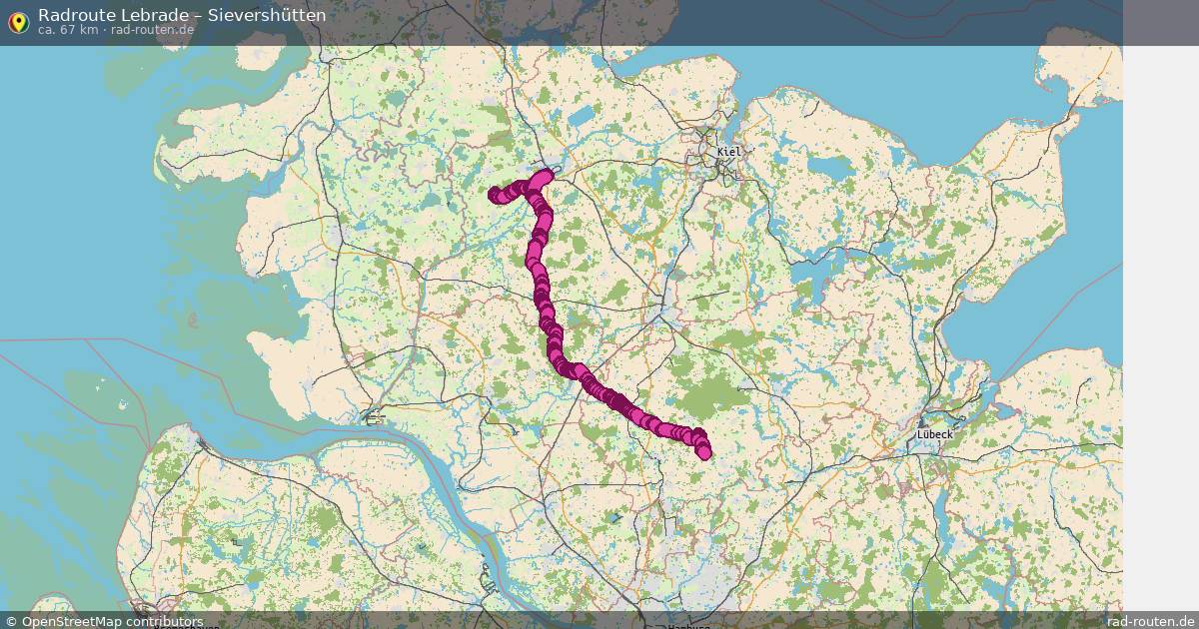Select the route's southeastern end marker
The width and height of the screenshot is (1199, 629).
coord(704,453)
